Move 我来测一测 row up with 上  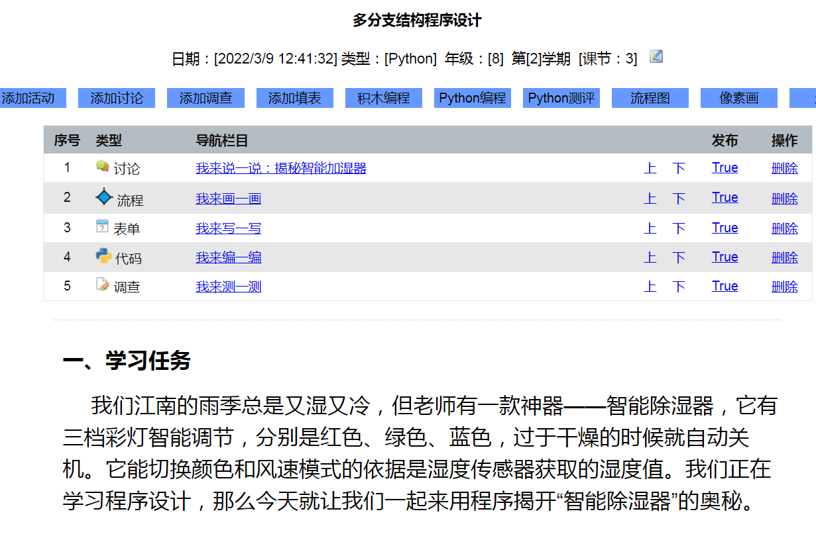click(x=650, y=287)
